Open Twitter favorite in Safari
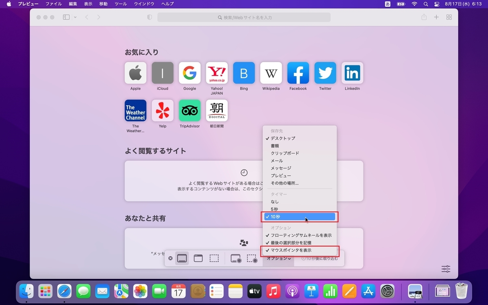The width and height of the screenshot is (488, 305). (325, 73)
